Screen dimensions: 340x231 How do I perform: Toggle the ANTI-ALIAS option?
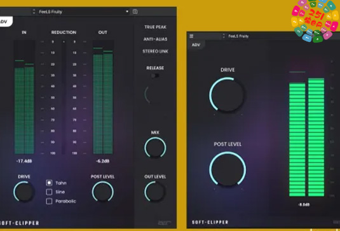coord(155,39)
